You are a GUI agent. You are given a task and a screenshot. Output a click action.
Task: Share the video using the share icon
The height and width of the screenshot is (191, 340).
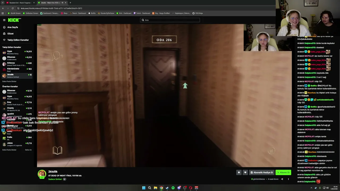coord(282,179)
